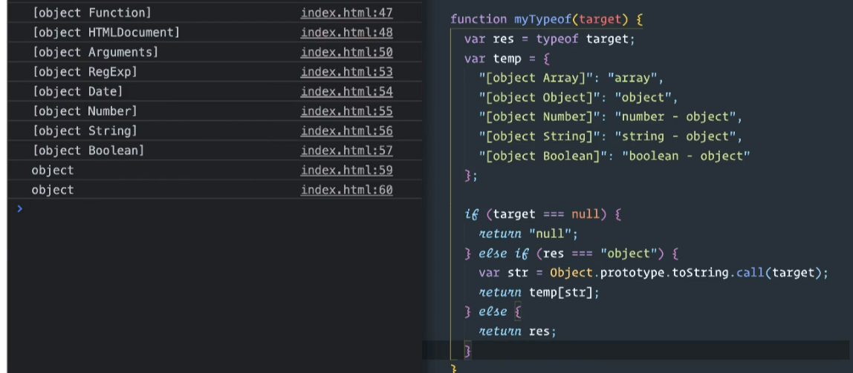Click the 'else if (res === "object")' line

point(571,254)
